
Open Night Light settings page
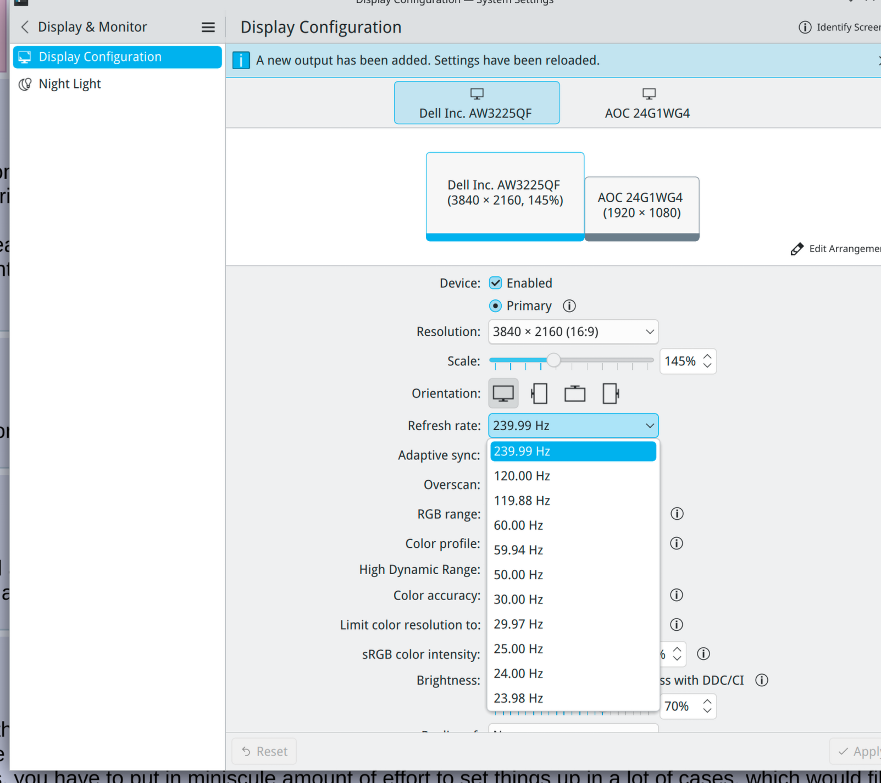117,84
